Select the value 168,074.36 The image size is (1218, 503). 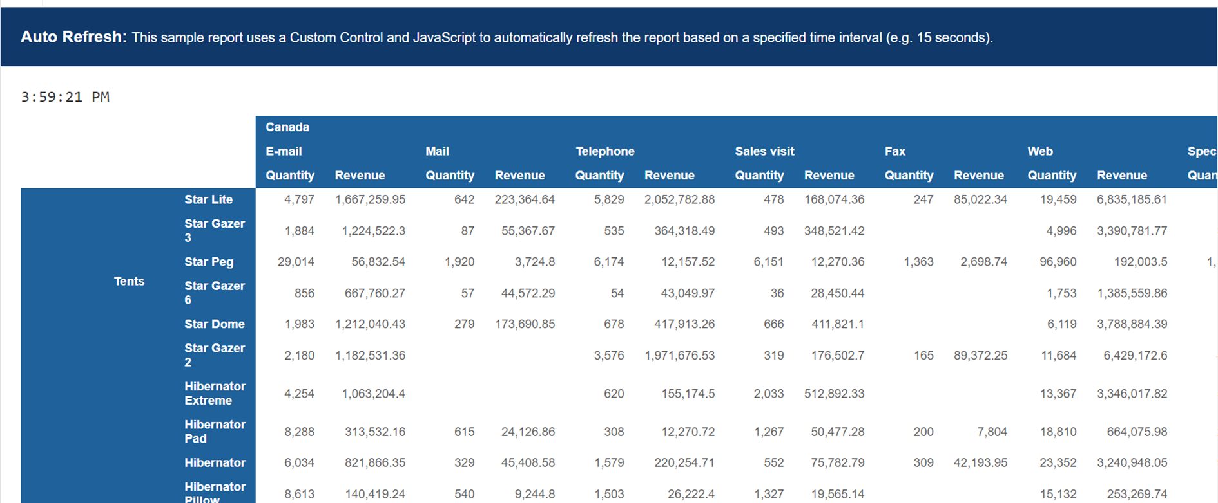(834, 199)
